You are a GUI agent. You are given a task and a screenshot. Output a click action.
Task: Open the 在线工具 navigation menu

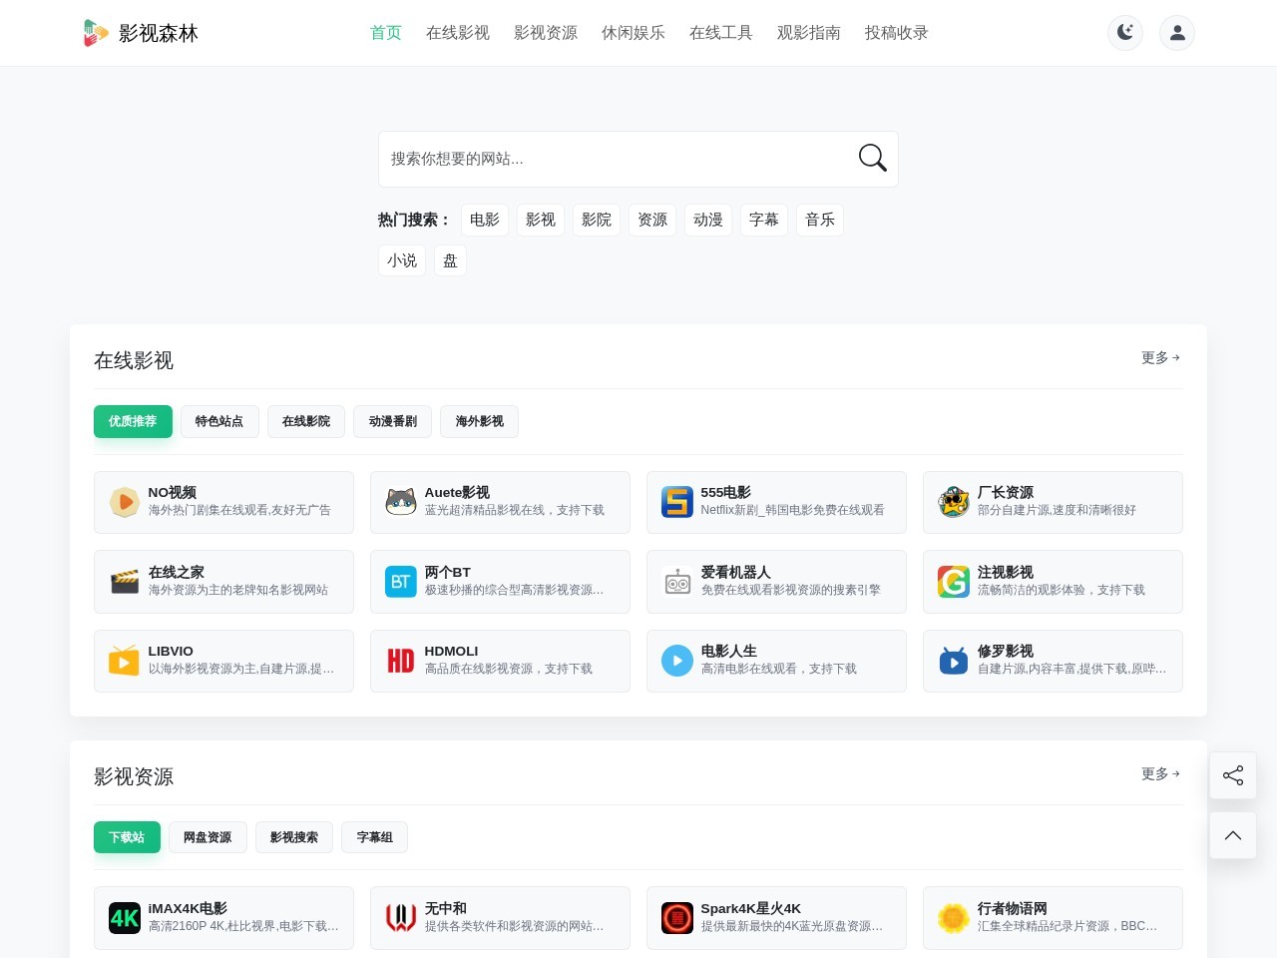click(x=721, y=33)
